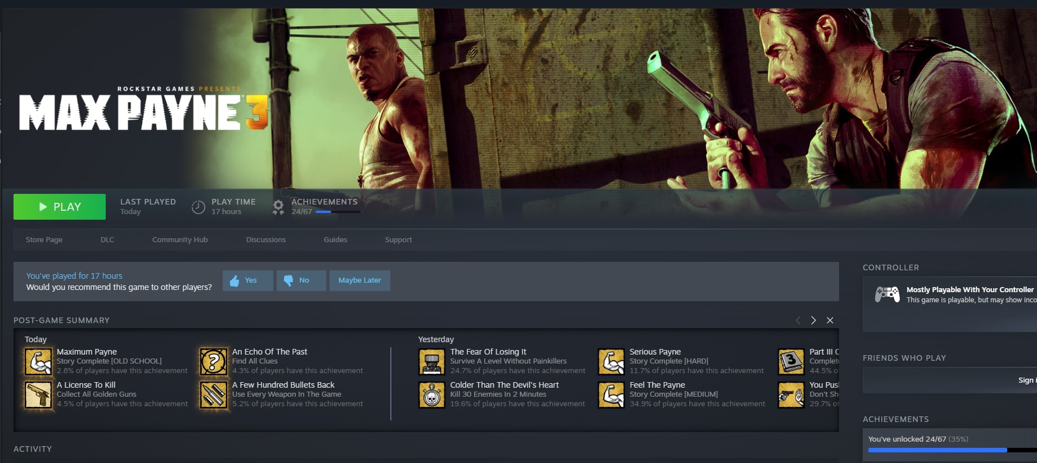Click Colder Than The Devil's Heart title
The width and height of the screenshot is (1037, 463).
point(504,385)
